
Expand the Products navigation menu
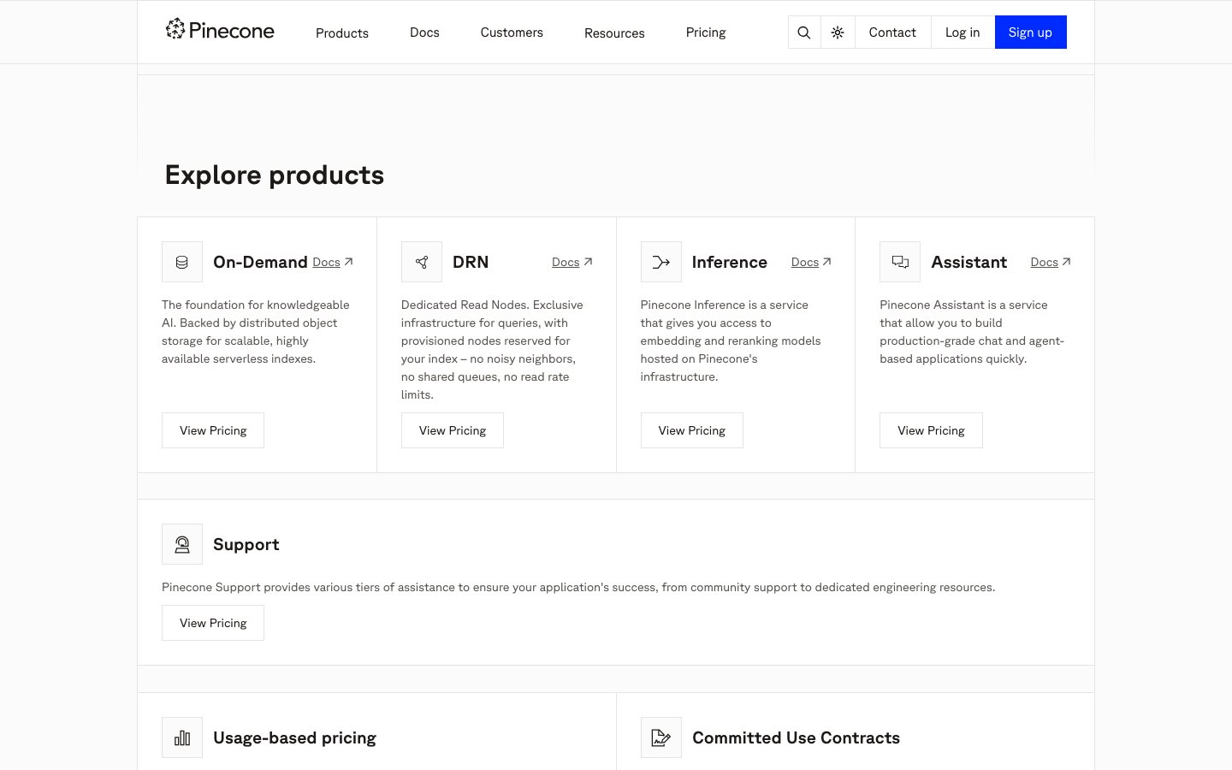pos(341,33)
